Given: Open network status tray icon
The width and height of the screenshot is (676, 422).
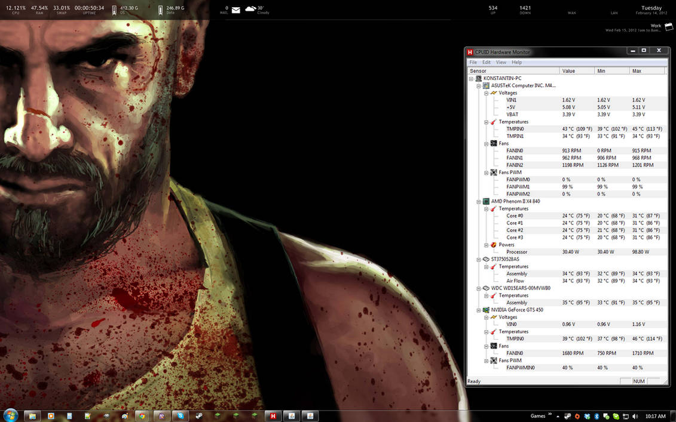Looking at the screenshot, I should pos(626,417).
